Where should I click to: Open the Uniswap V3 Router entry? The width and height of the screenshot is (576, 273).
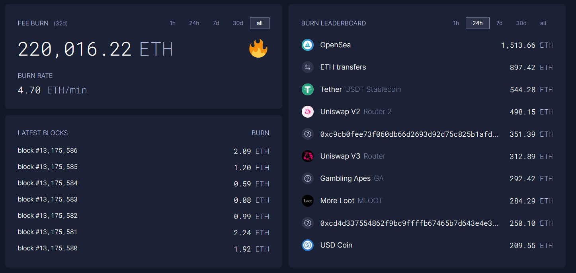(x=427, y=157)
